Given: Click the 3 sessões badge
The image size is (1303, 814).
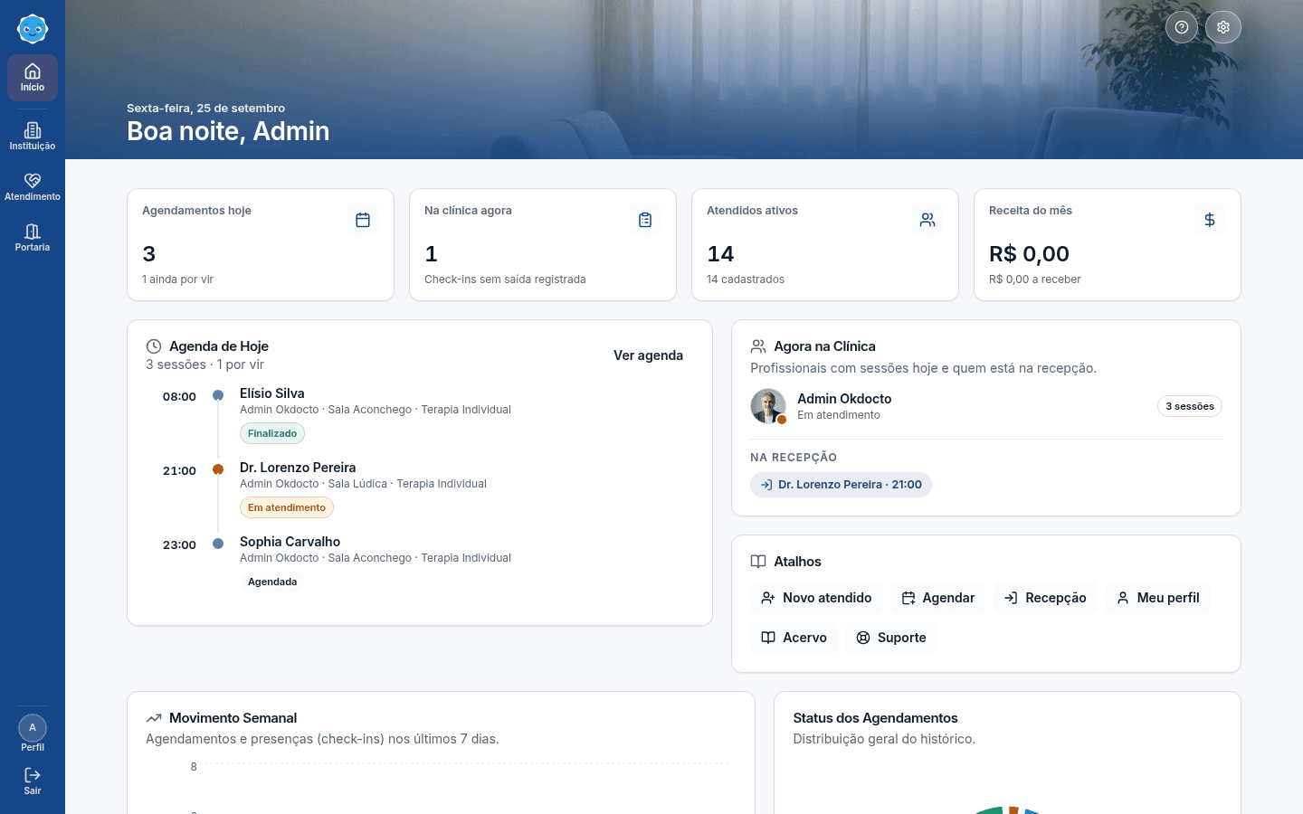Looking at the screenshot, I should click(1190, 406).
